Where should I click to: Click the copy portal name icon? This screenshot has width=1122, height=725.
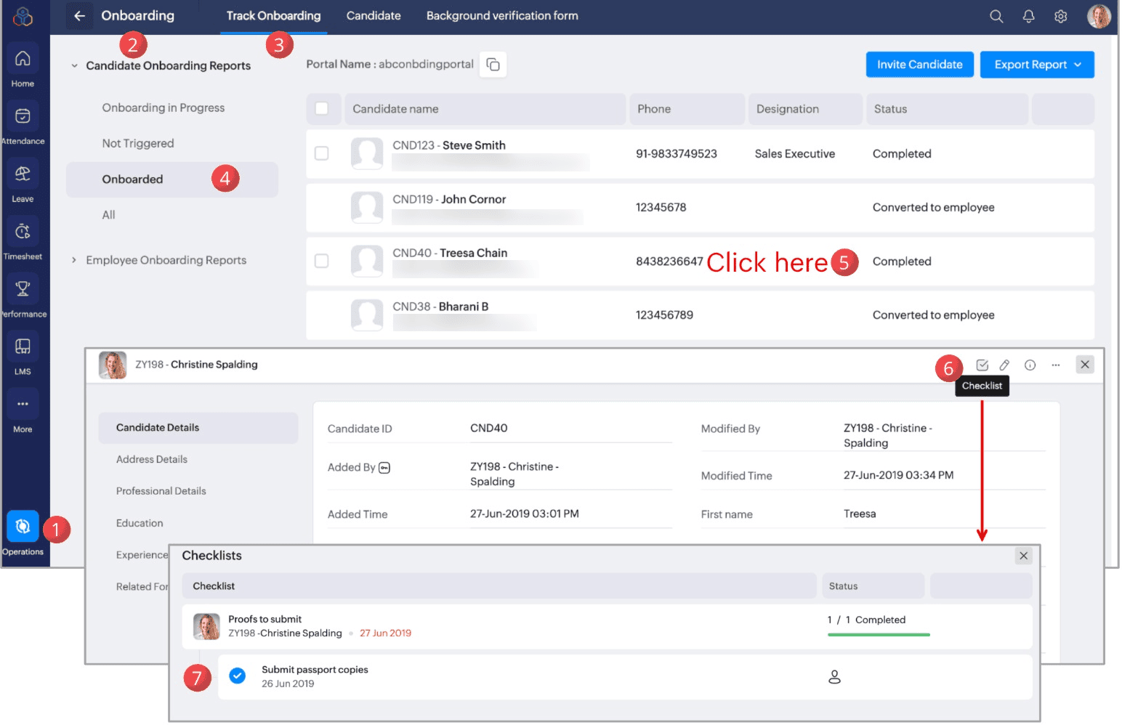click(493, 65)
